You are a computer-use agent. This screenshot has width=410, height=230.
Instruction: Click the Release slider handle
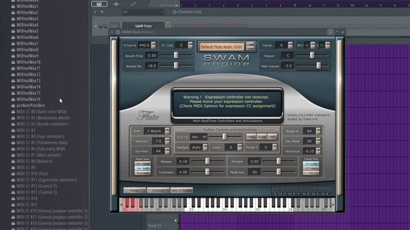click(208, 161)
